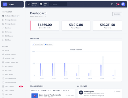This screenshot has height=98, width=128.
Task: Click the Edit Quiz sidebar icon
Action: (3, 40)
